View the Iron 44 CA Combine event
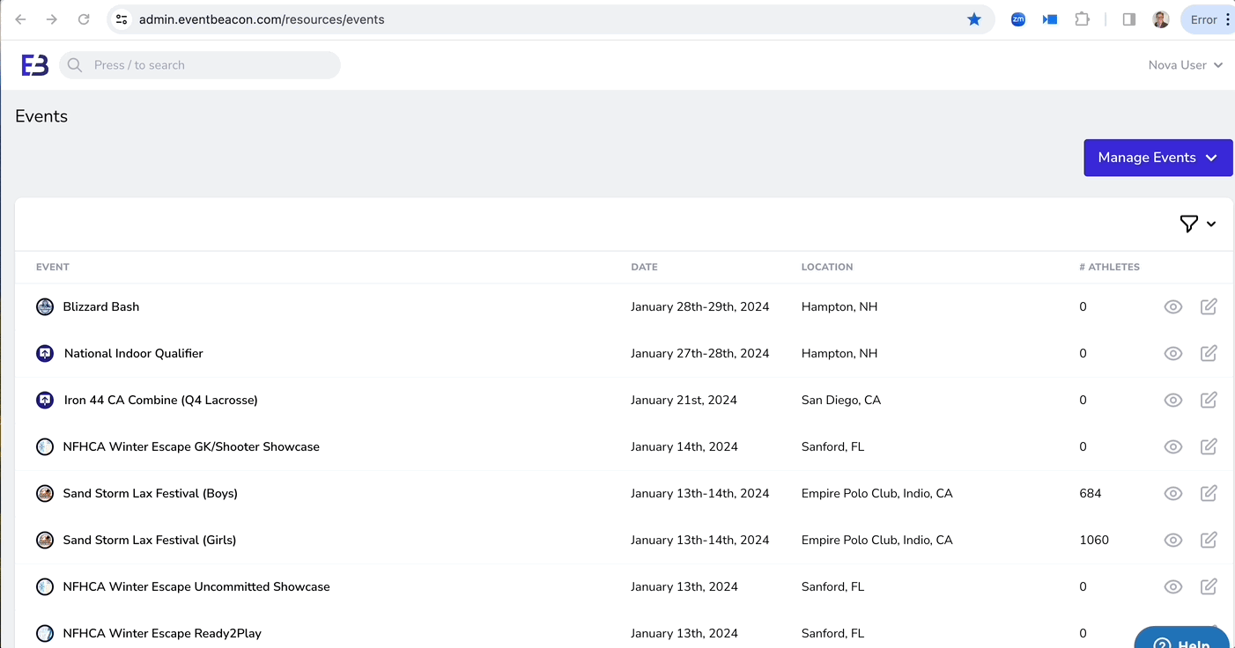Screen dimensions: 1235x648 1172,400
